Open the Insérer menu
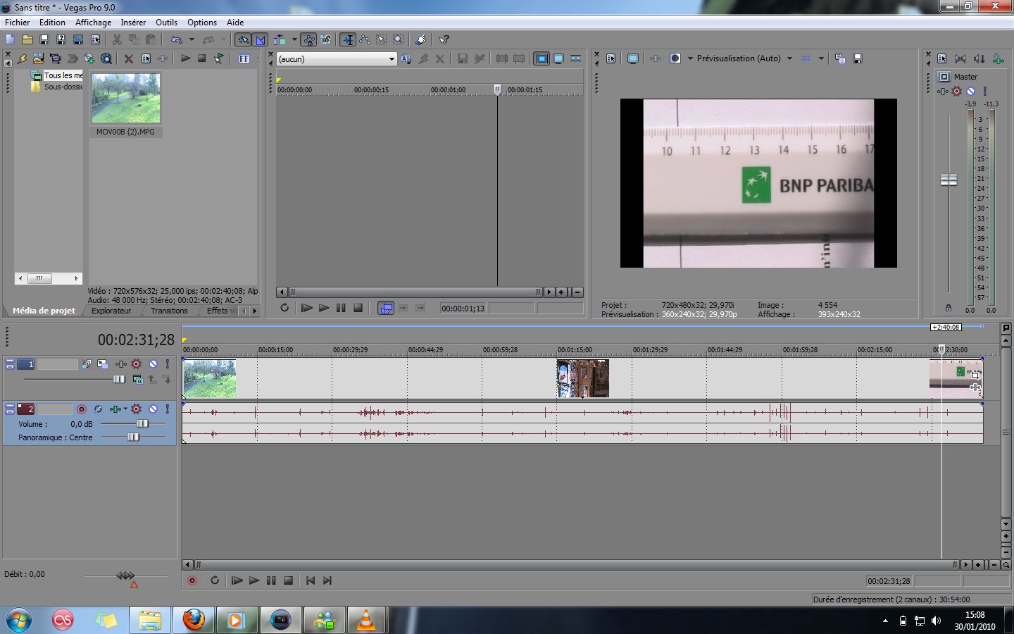This screenshot has width=1014, height=634. (133, 23)
